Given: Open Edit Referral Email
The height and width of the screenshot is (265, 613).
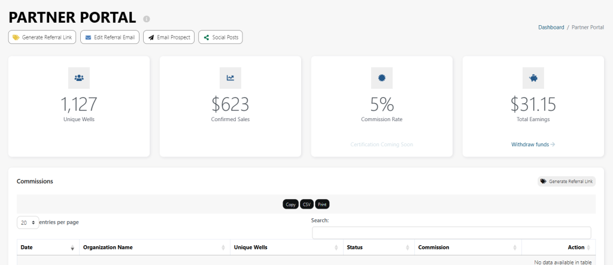Looking at the screenshot, I should (110, 37).
